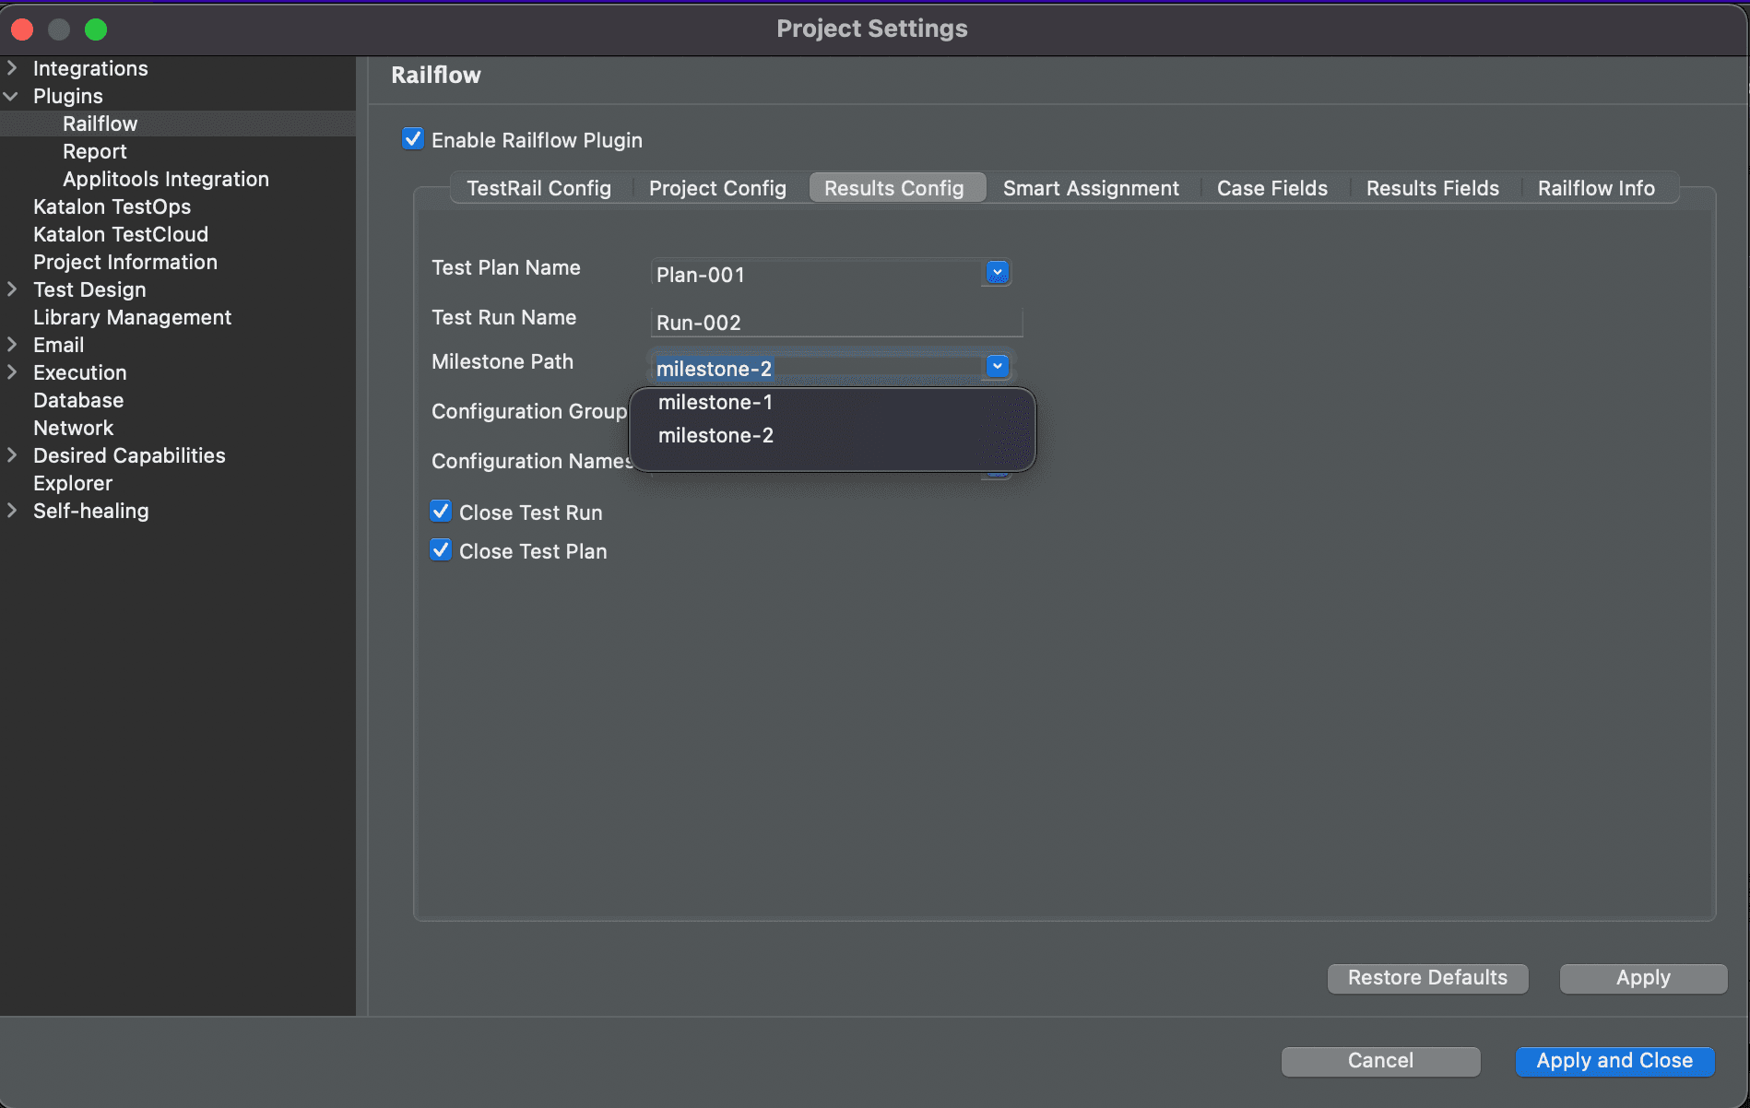The height and width of the screenshot is (1108, 1750).
Task: Expand the Email tree node
Action: coord(12,345)
